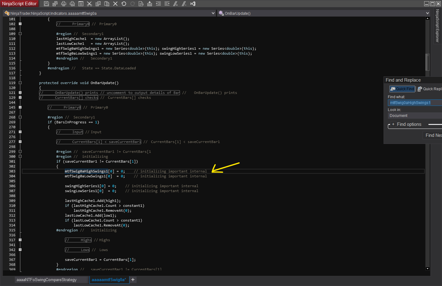442x286 pixels.
Task: Open script in Visual Studio icon
Action: [x=193, y=4]
